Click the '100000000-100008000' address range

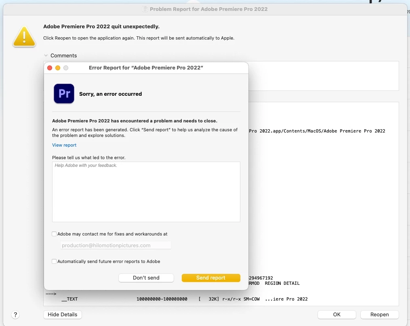tap(162, 299)
